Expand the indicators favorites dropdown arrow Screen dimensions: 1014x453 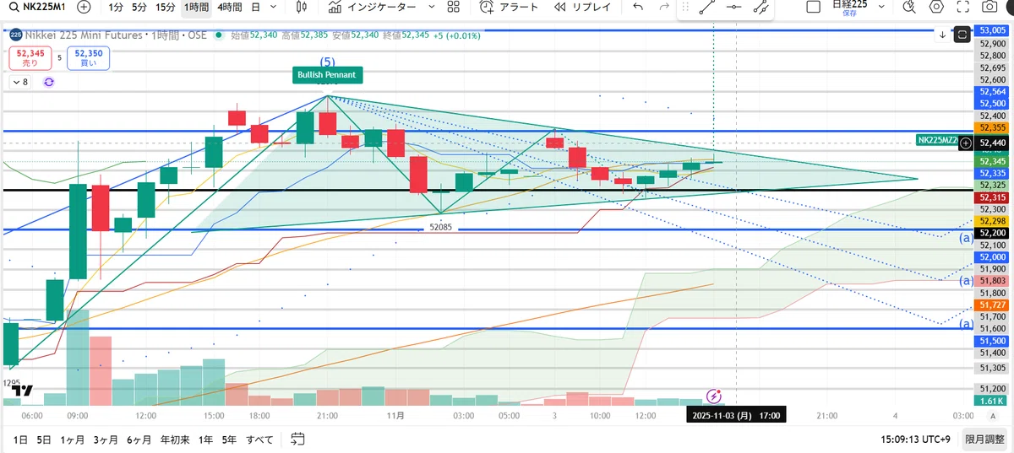click(432, 7)
